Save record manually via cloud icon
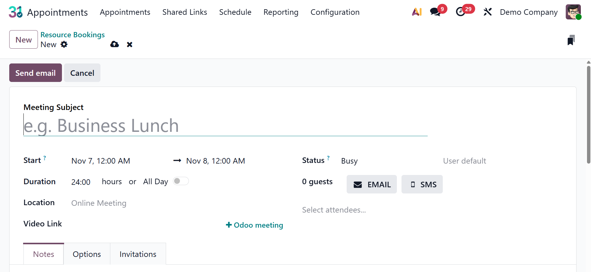591x272 pixels. [115, 44]
